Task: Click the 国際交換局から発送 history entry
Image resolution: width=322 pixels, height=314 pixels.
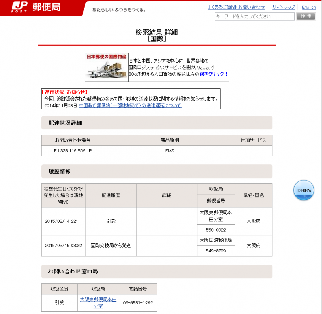Action: [111, 245]
